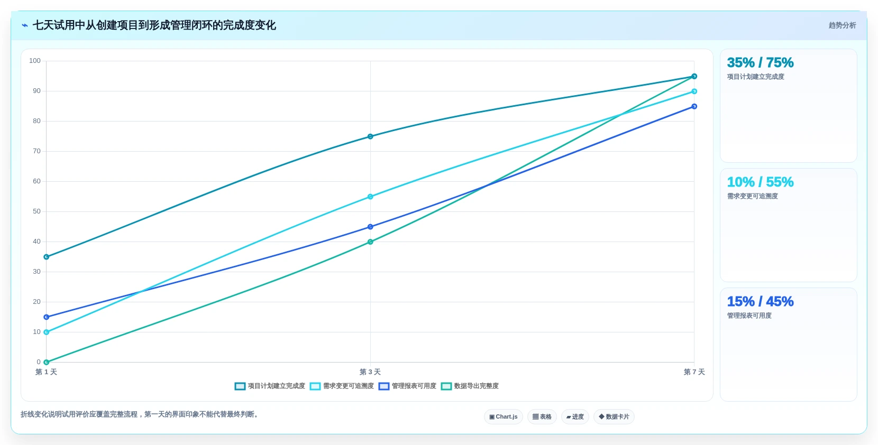Image resolution: width=878 pixels, height=445 pixels.
Task: Click the 进度 tag chip
Action: pyautogui.click(x=575, y=417)
